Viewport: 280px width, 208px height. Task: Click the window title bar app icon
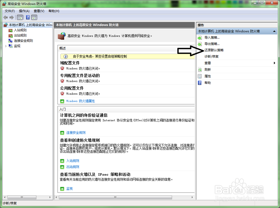click(x=4, y=4)
